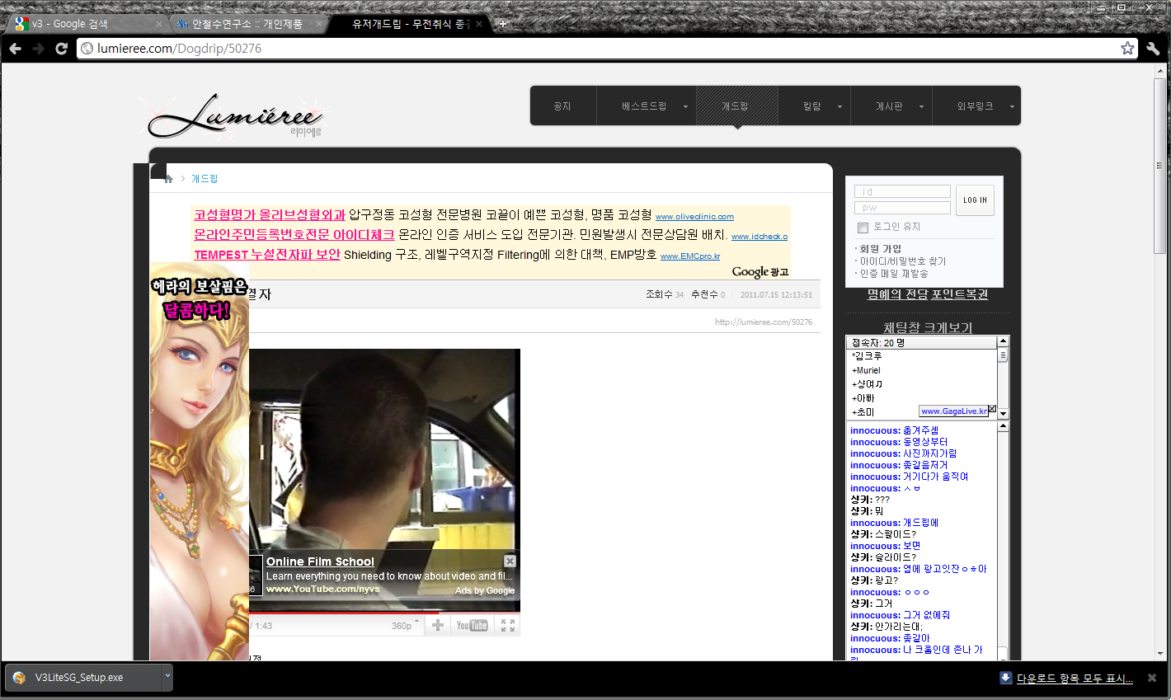The image size is (1171, 700).
Task: Open 회원 가입 signup link
Action: point(880,249)
